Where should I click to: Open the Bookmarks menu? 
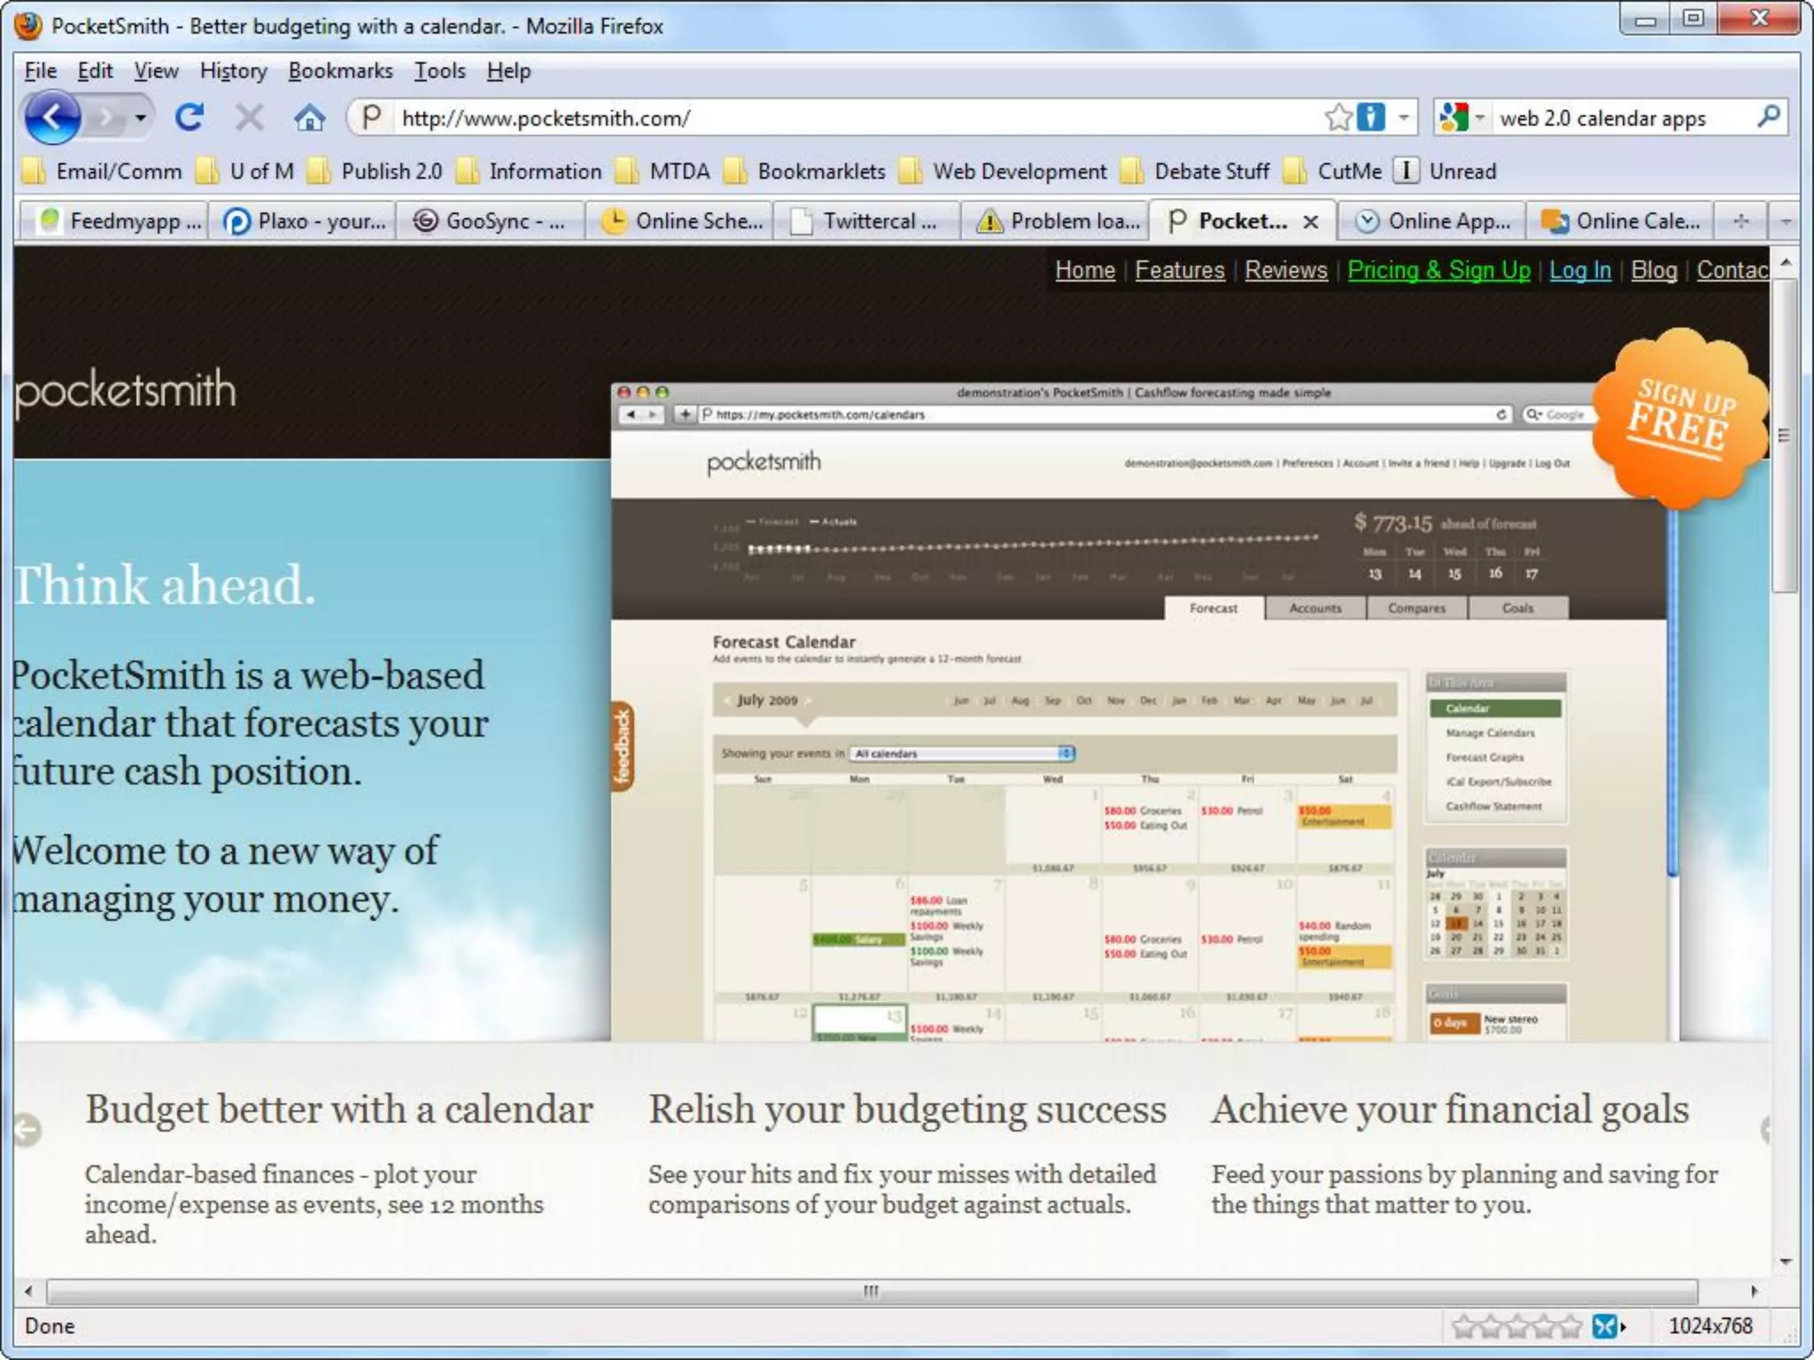point(340,71)
